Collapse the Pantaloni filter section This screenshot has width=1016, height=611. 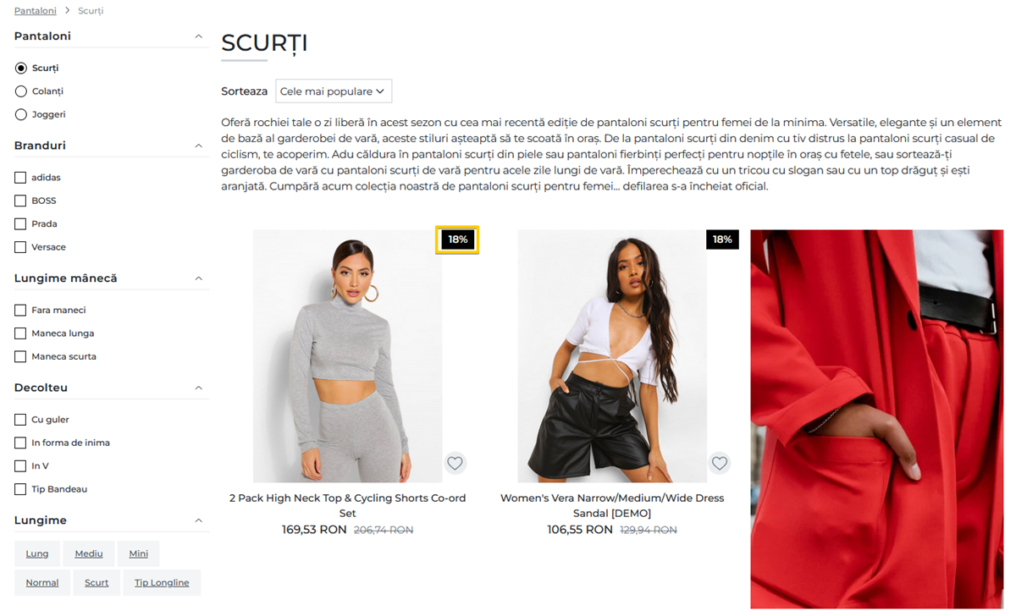(x=199, y=36)
